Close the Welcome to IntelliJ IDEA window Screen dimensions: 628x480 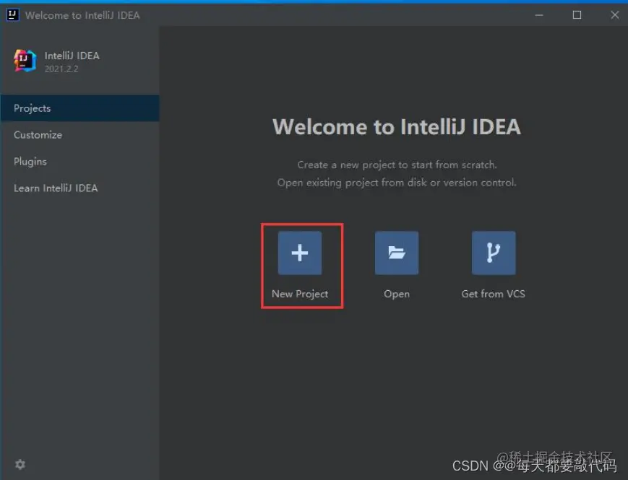(615, 15)
